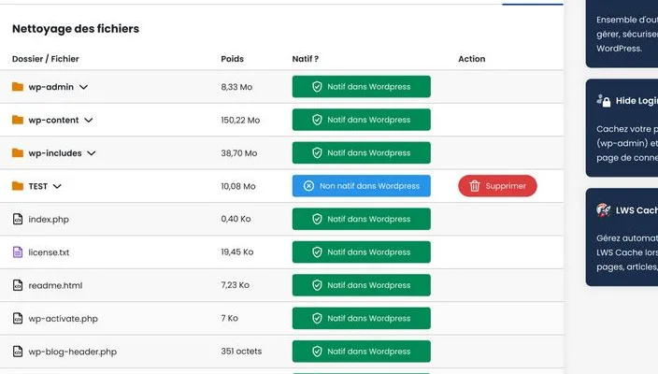658x374 pixels.
Task: Click the wp-content folder icon
Action: [x=17, y=121]
